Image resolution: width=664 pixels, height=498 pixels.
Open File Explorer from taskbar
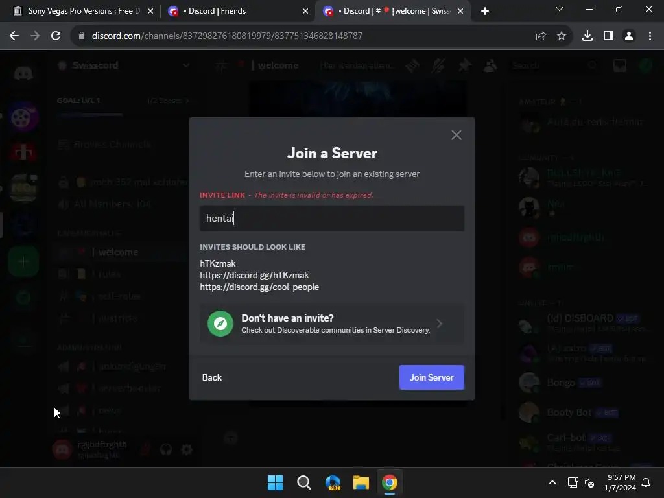(x=361, y=482)
